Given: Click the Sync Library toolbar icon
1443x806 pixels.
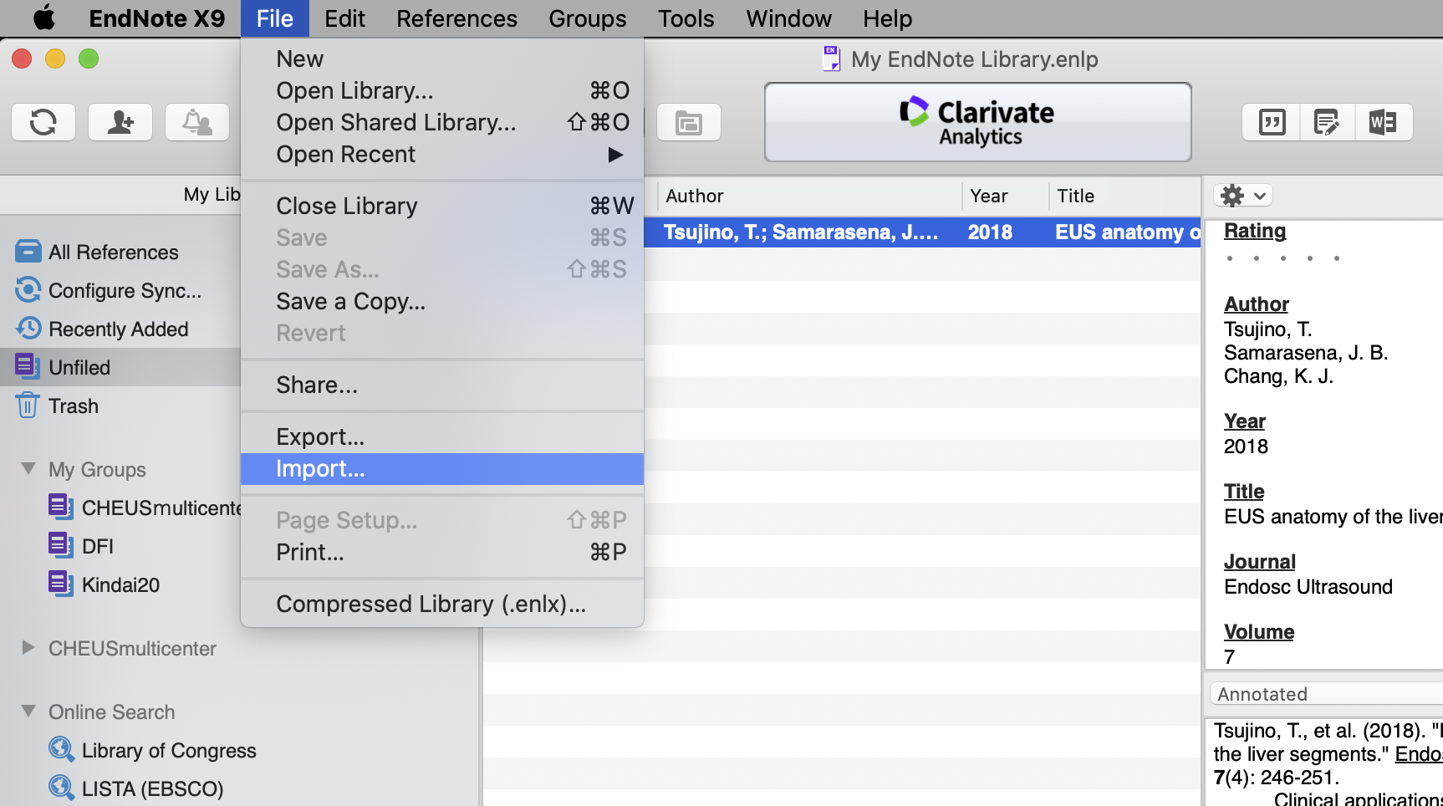Looking at the screenshot, I should (43, 122).
